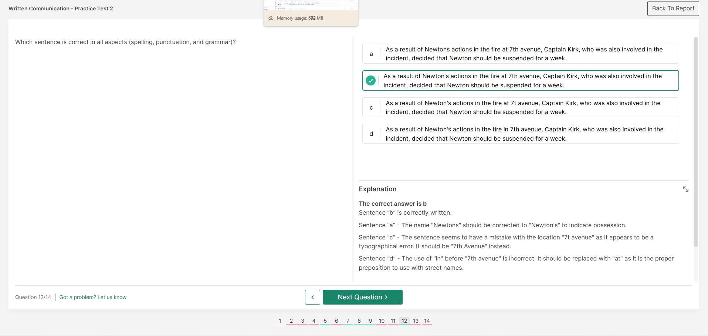Select the highlighted answer b sentence
The width and height of the screenshot is (708, 336).
[522, 81]
